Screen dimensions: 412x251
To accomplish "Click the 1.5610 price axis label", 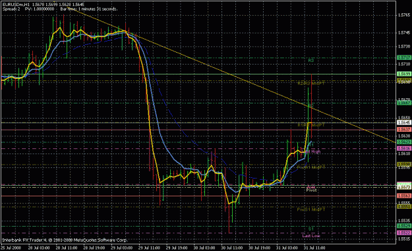I will click(x=404, y=153).
